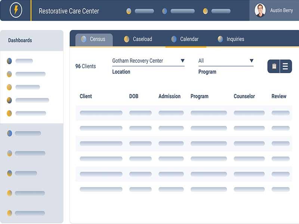This screenshot has width=299, height=224.
Task: Click the yellow dot beside Caseload
Action: tap(126, 38)
